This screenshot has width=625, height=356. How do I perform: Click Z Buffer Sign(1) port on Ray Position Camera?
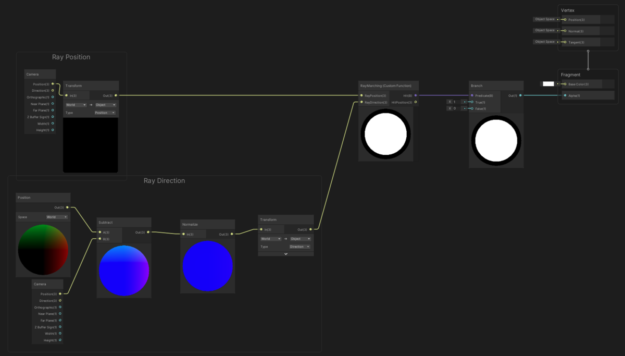pyautogui.click(x=53, y=117)
